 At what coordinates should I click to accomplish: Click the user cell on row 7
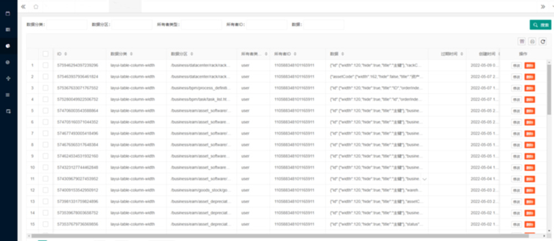coord(253,134)
